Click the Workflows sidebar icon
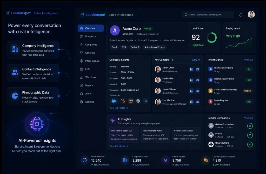 81,77
